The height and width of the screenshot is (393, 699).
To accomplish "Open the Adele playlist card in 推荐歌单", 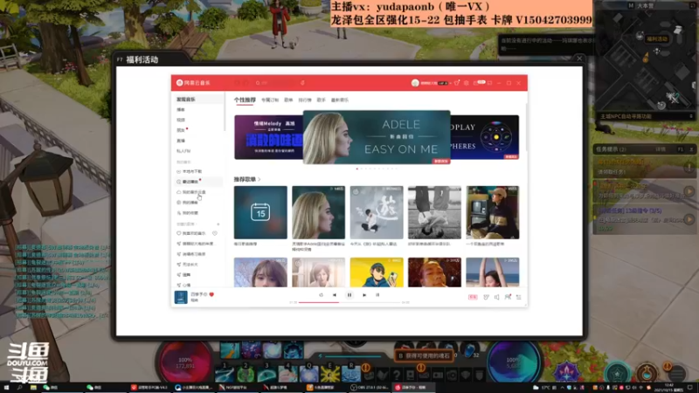I will pos(318,212).
